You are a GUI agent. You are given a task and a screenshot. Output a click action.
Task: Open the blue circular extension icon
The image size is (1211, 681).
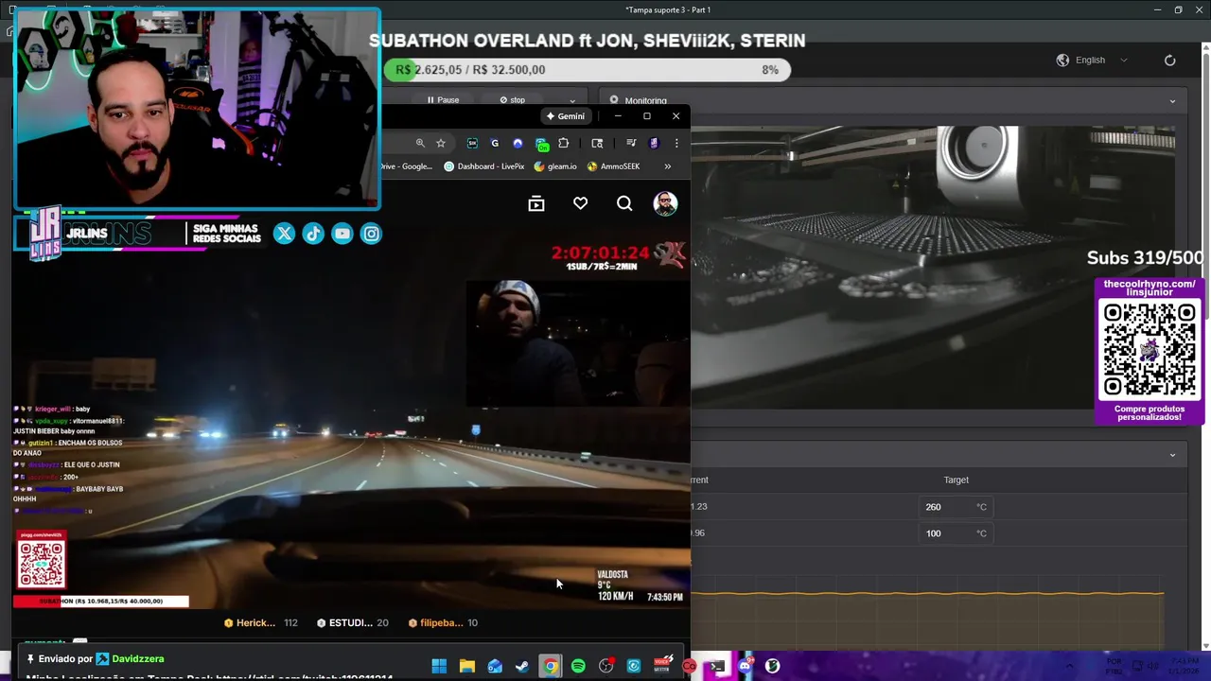[518, 143]
